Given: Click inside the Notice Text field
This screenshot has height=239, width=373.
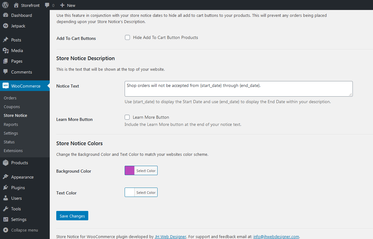Looking at the screenshot, I should point(238,88).
